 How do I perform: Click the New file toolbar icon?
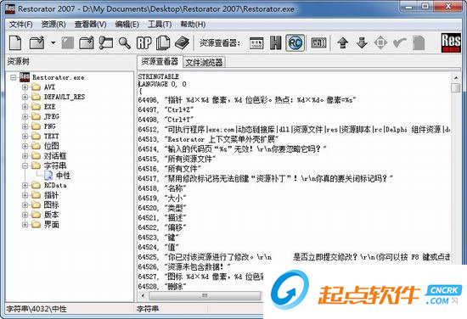[x=15, y=43]
